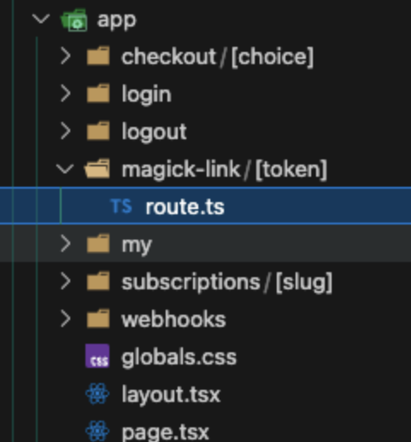The width and height of the screenshot is (411, 442).
Task: Click the green app folder icon
Action: click(74, 20)
